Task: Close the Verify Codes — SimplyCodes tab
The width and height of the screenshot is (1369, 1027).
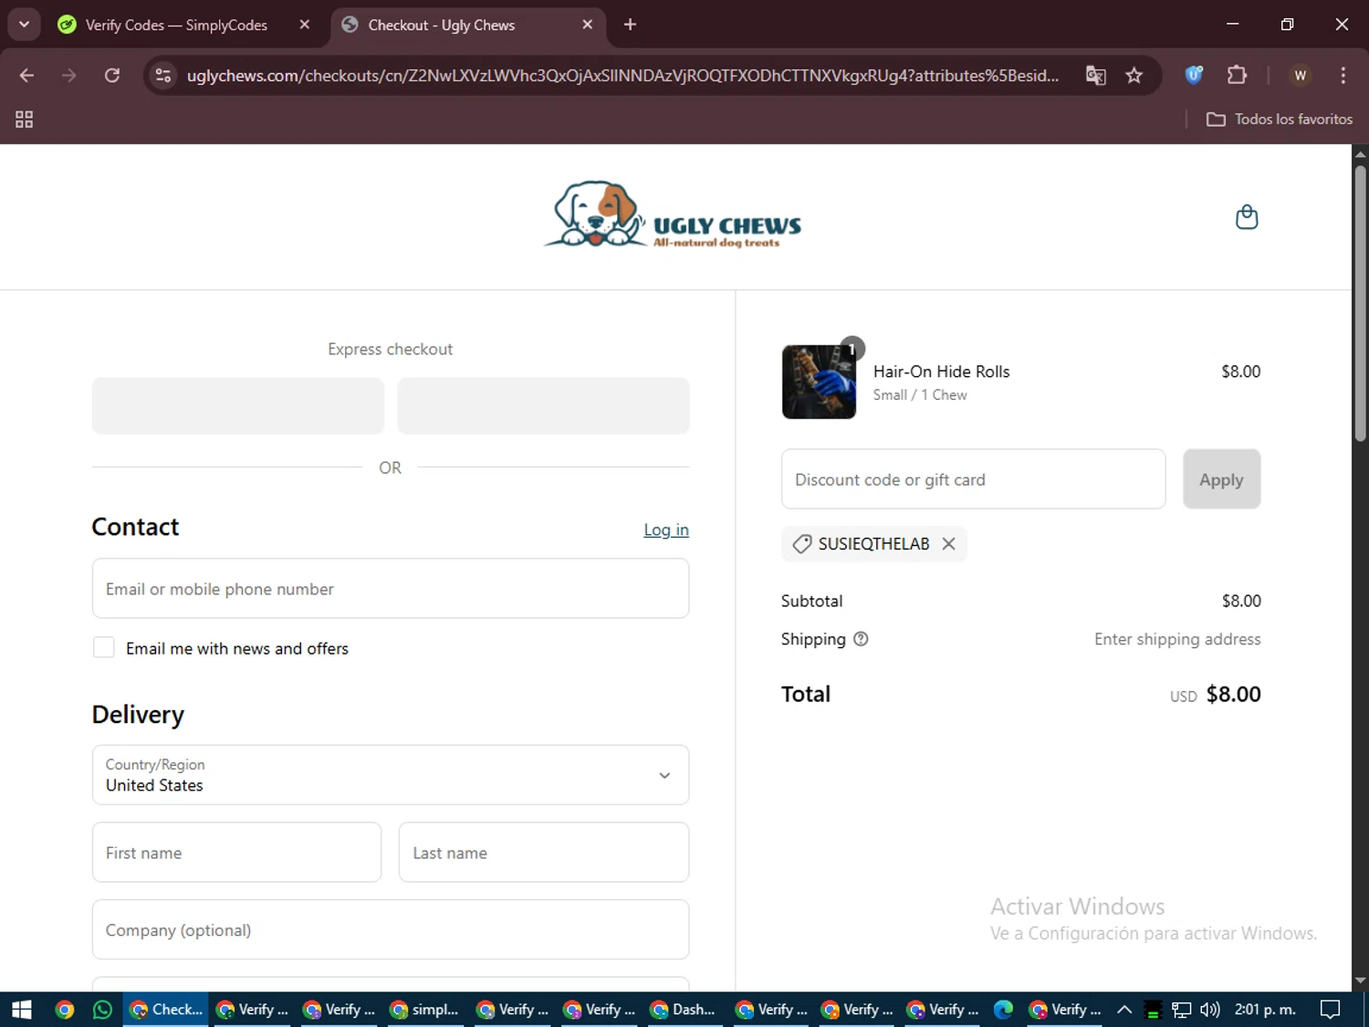Action: [x=305, y=25]
